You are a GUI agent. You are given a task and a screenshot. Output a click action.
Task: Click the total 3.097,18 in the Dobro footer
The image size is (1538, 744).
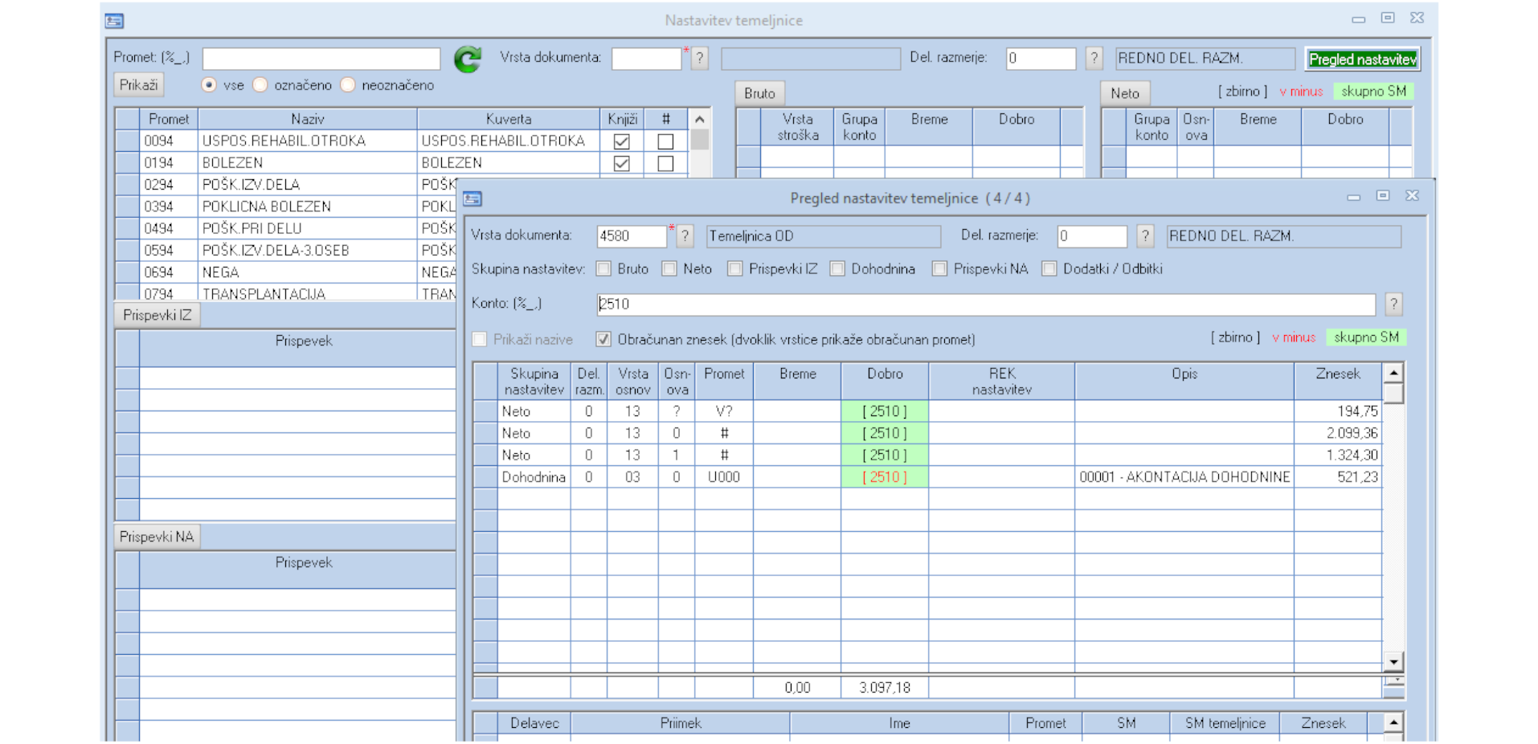point(885,688)
